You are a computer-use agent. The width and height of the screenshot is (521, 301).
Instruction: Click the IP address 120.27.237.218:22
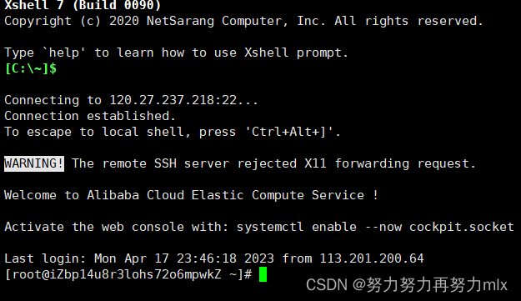click(x=173, y=100)
